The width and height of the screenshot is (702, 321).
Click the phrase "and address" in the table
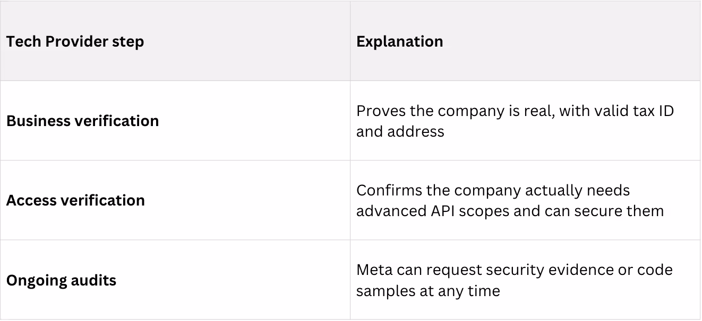[400, 131]
